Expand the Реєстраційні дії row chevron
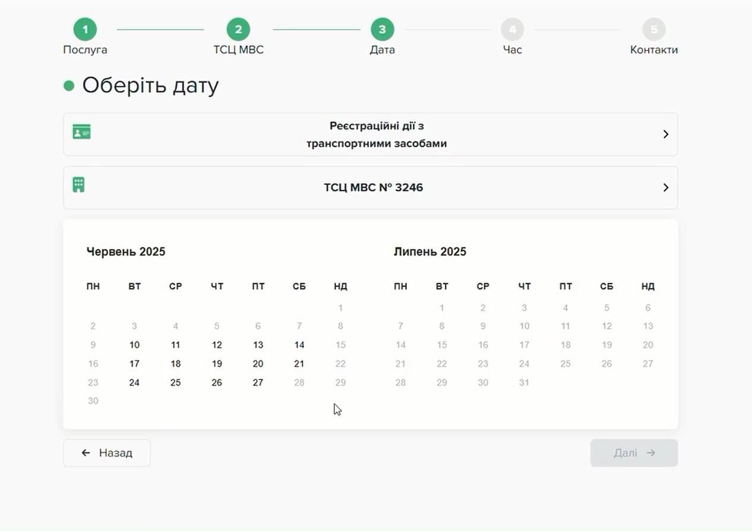 click(x=665, y=134)
